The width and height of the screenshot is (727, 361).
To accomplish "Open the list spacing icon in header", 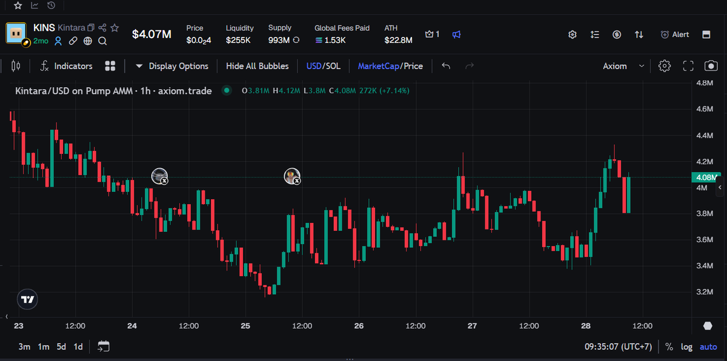I will 595,35.
